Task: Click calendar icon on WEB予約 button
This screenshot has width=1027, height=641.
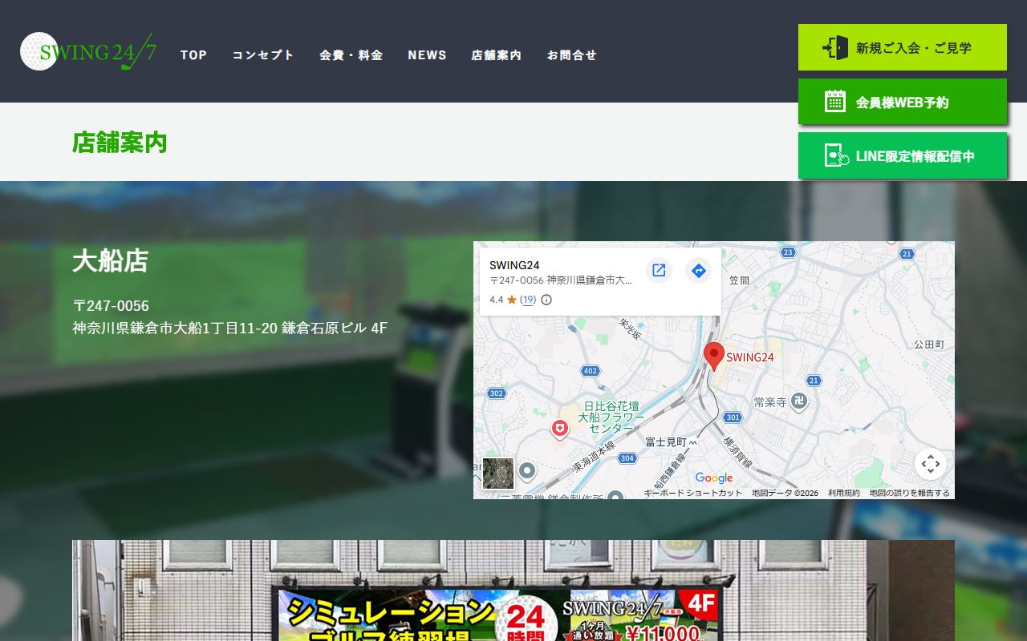Action: [835, 102]
